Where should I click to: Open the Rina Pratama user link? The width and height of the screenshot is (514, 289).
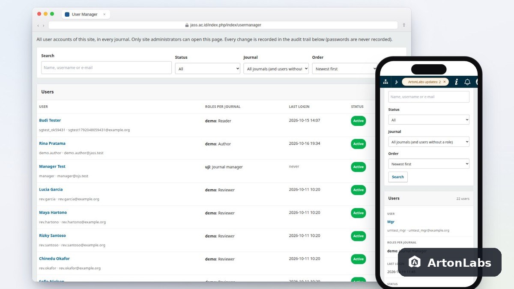coord(52,143)
